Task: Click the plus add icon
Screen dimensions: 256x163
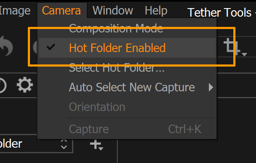Action: point(95,144)
